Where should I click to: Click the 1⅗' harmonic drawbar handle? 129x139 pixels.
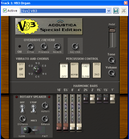[99, 99]
